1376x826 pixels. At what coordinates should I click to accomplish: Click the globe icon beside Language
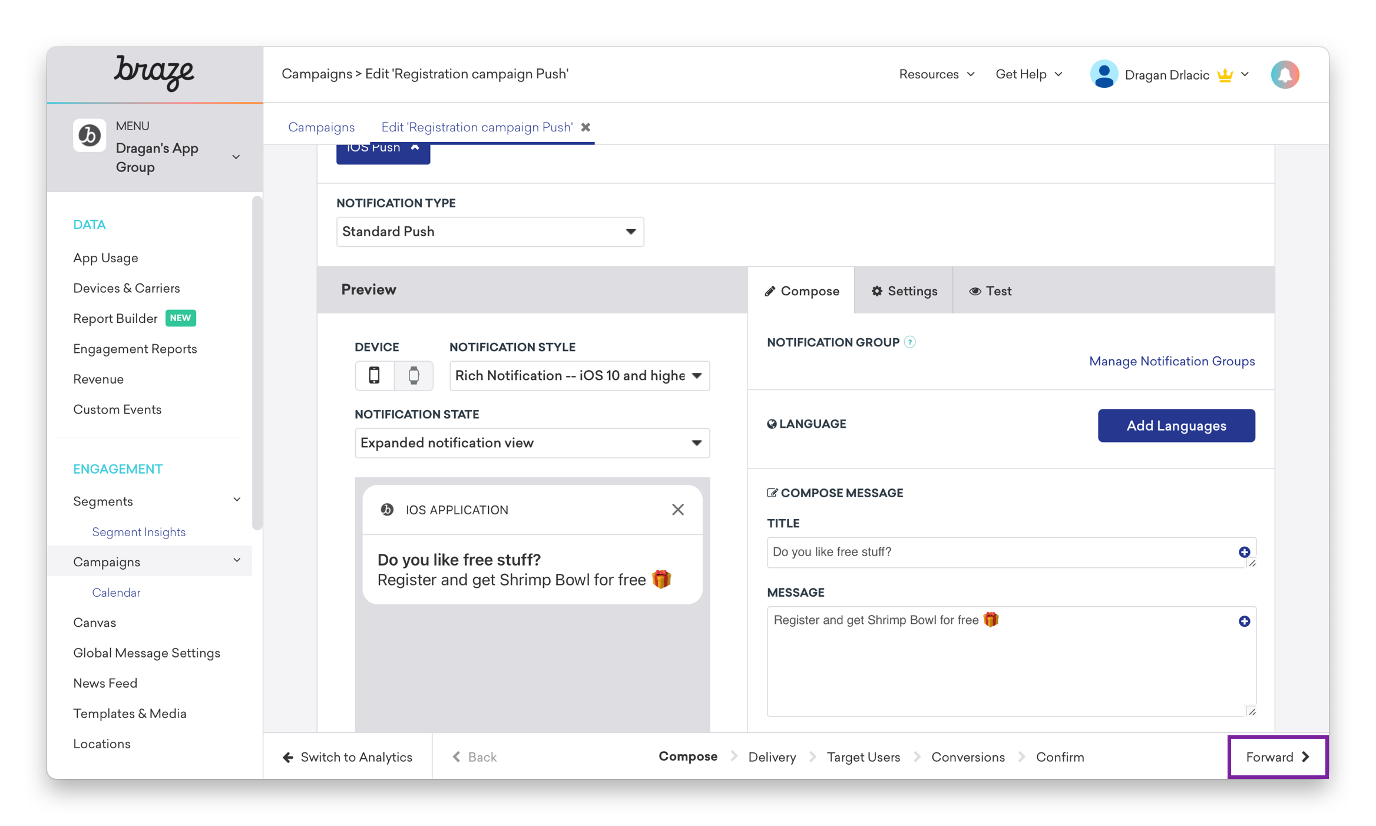772,424
